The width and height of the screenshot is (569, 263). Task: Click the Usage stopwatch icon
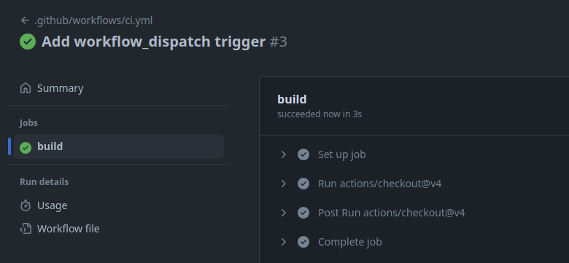(26, 205)
